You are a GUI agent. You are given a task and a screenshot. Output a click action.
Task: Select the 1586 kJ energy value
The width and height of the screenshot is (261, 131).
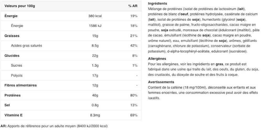[95, 26]
